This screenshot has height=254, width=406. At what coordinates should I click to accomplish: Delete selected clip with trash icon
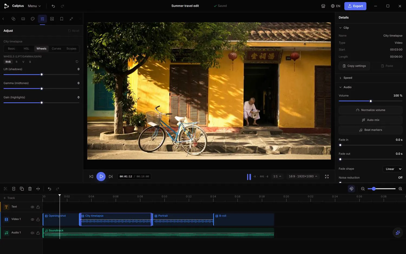(x=30, y=189)
